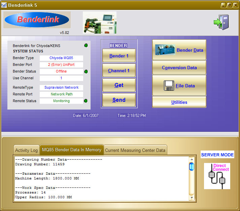Click the Benderlink oval logo
This screenshot has height=211, width=240.
click(x=37, y=20)
